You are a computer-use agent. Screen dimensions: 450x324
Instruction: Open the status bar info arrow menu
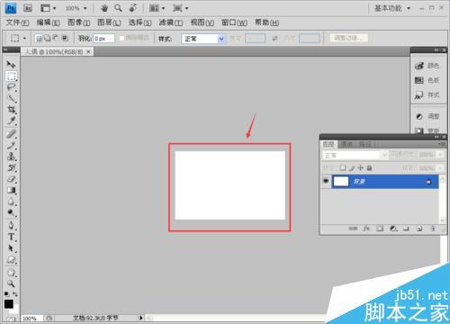140,318
